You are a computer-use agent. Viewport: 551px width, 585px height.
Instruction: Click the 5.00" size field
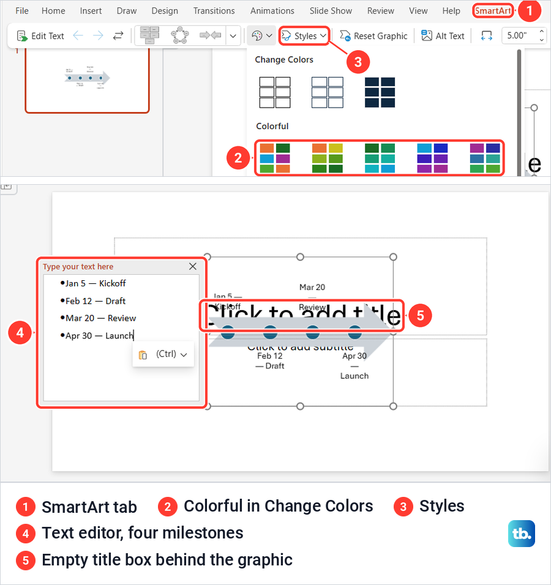pos(519,36)
